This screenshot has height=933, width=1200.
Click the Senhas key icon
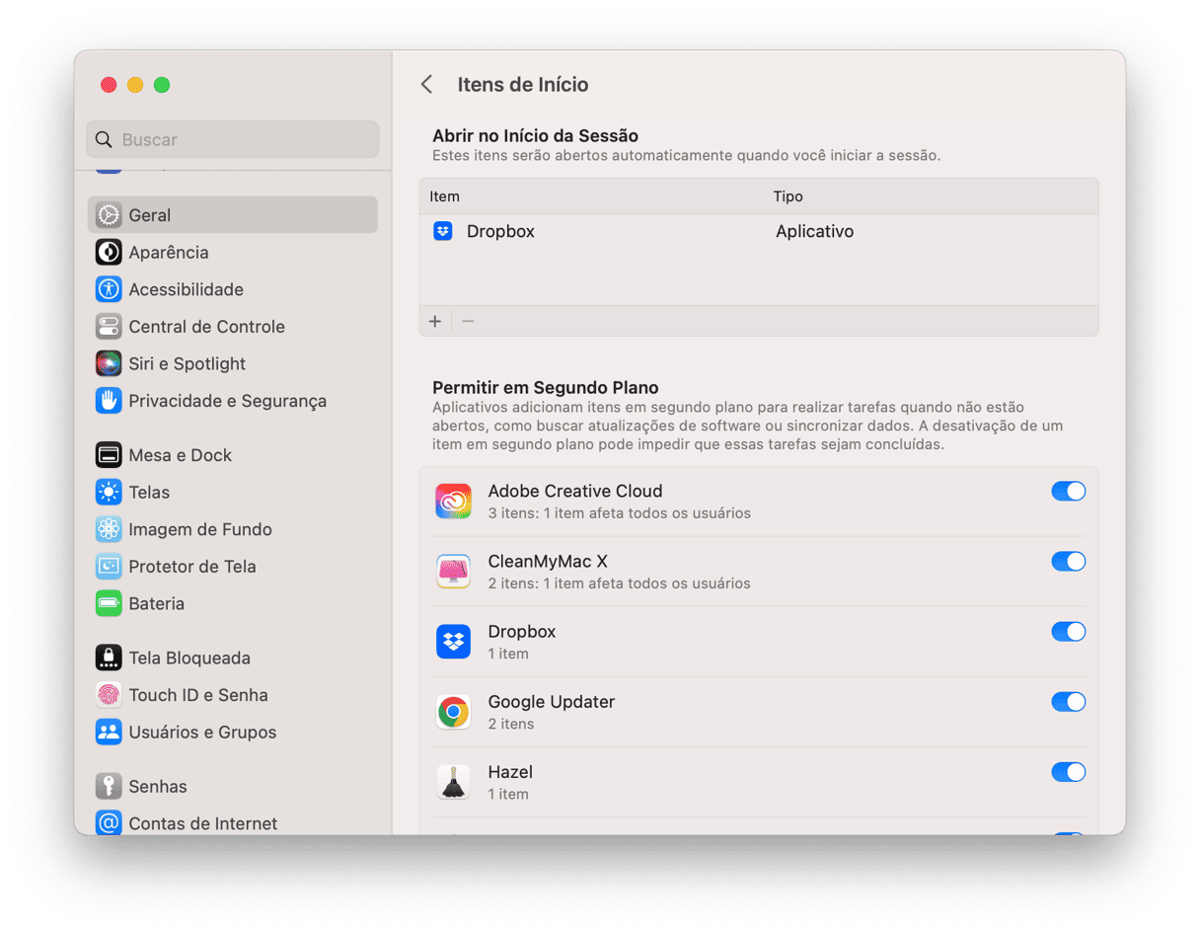coord(109,786)
